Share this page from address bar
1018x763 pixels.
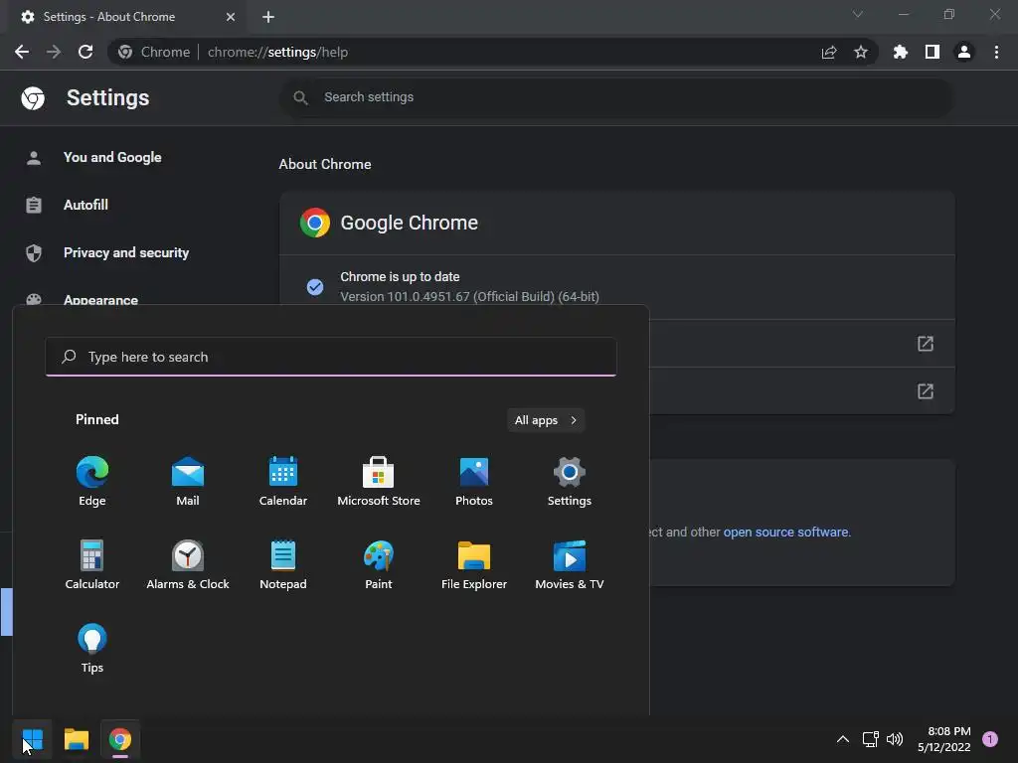829,52
